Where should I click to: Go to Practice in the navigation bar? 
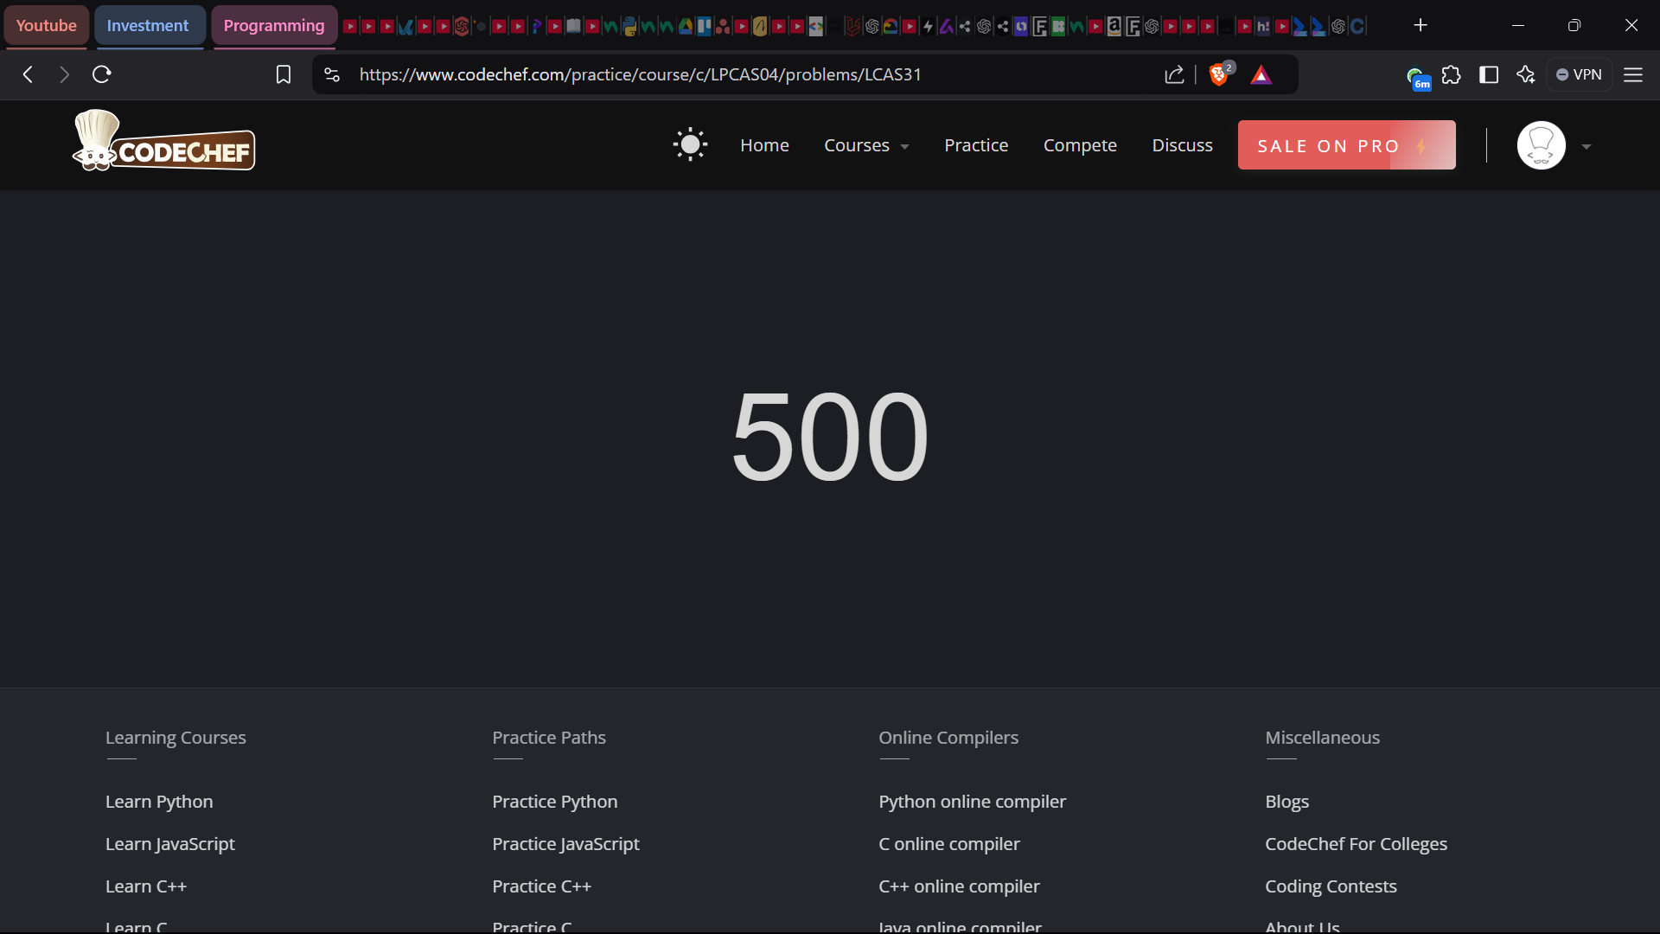tap(976, 145)
